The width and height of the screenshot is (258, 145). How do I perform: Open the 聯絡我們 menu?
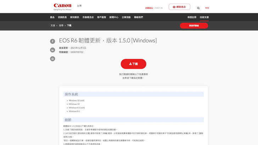[139, 17]
